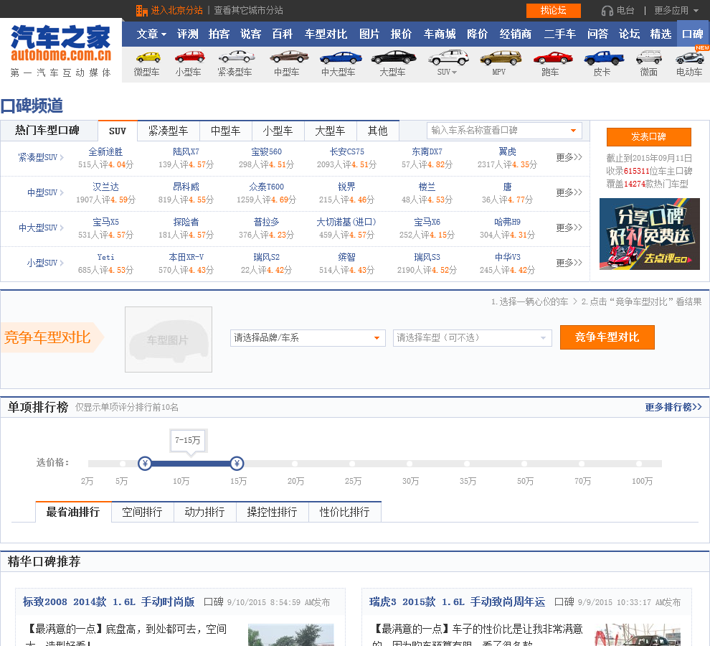Open the 中型车 brown car icon

pyautogui.click(x=289, y=57)
